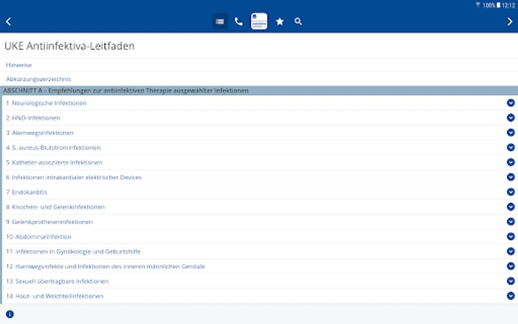The width and height of the screenshot is (518, 324).
Task: Expand the Harnwegsinfekte chevron
Action: click(x=511, y=266)
